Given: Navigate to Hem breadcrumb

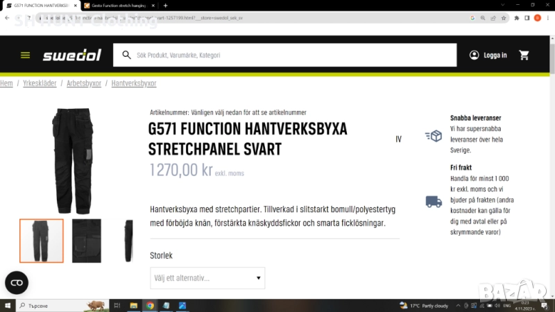Looking at the screenshot, I should (x=6, y=83).
